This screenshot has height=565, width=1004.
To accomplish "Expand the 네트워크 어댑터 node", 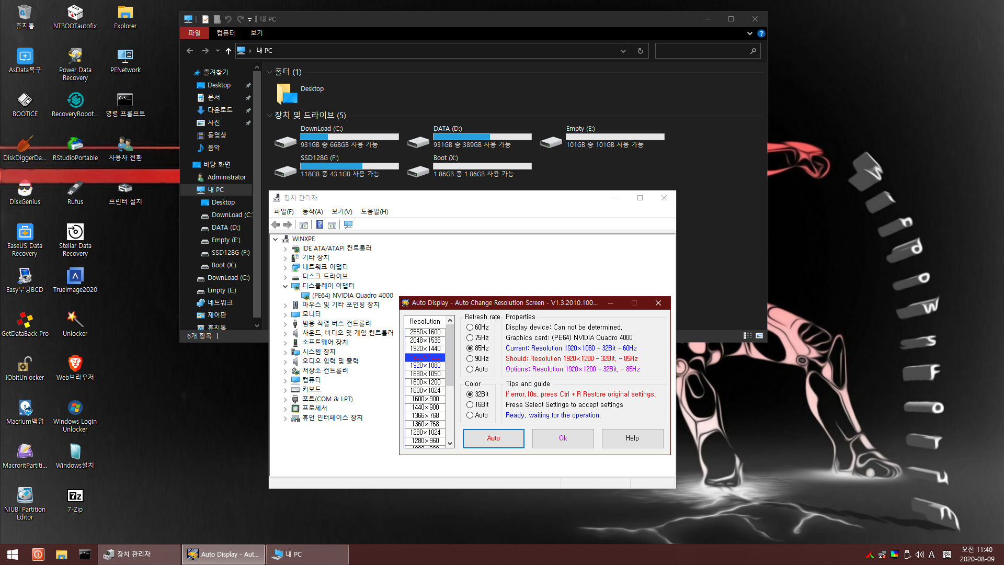I will 285,267.
